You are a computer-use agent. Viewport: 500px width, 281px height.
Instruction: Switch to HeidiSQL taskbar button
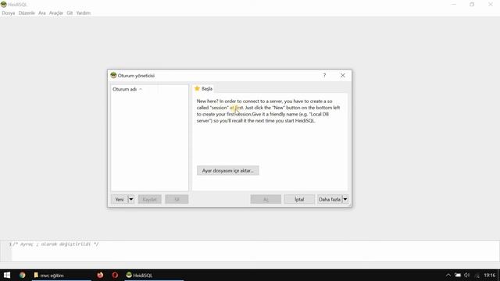(154, 275)
